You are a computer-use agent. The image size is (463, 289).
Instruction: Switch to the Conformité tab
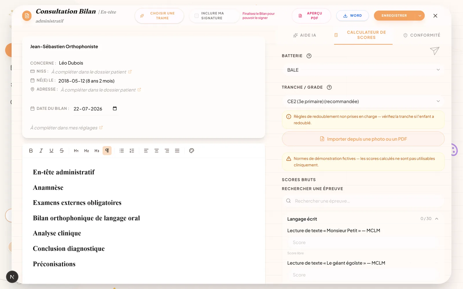422,35
